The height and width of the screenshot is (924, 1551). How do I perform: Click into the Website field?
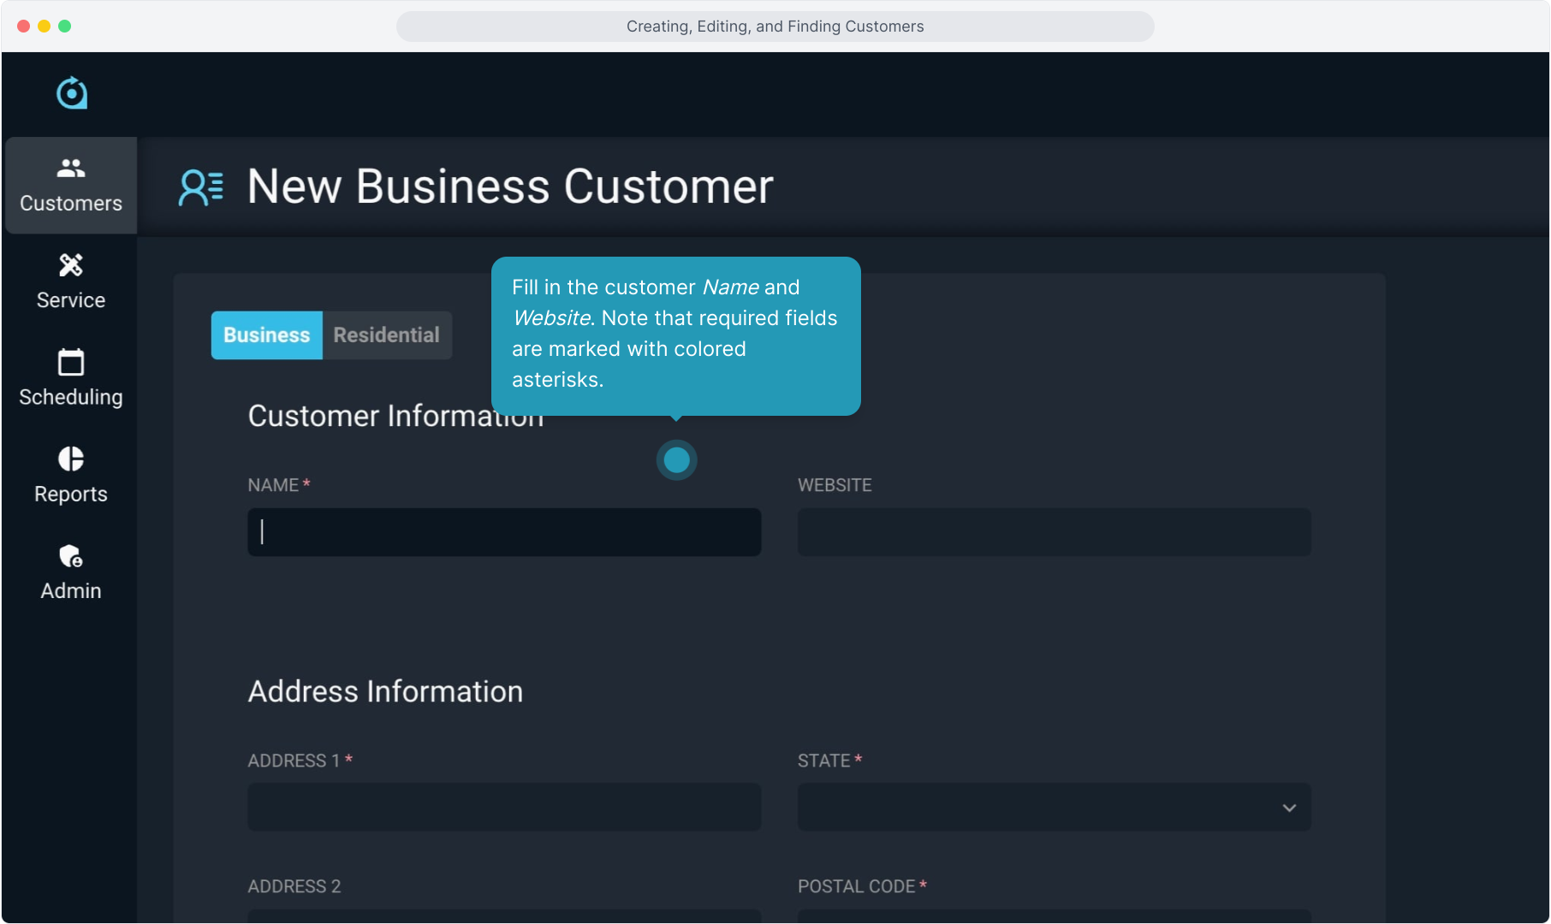[1054, 532]
